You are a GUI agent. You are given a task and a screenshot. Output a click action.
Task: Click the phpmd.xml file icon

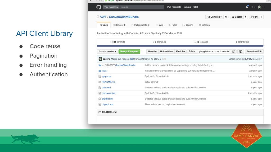pos(100,99)
